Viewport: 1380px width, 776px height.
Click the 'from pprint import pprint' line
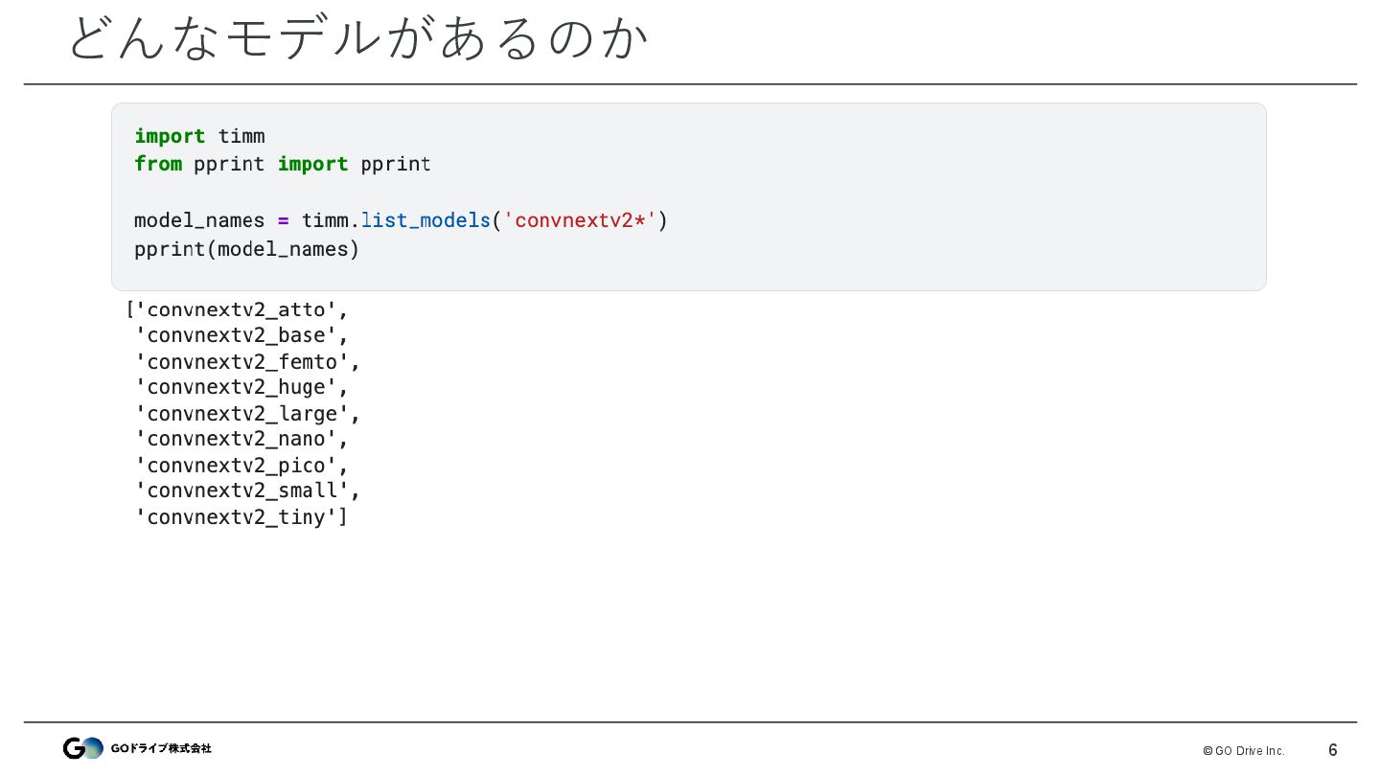283,164
